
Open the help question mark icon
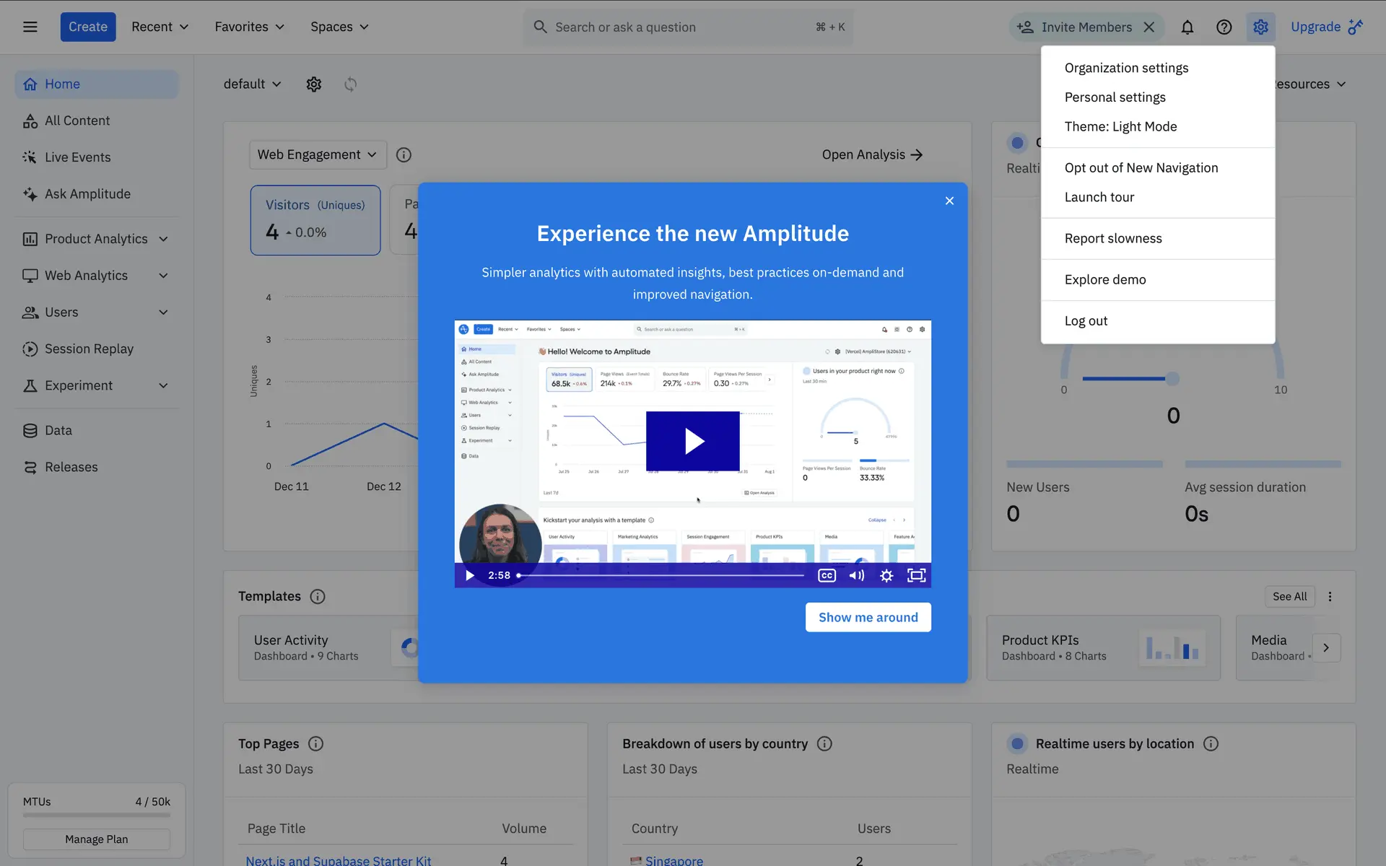coord(1224,27)
